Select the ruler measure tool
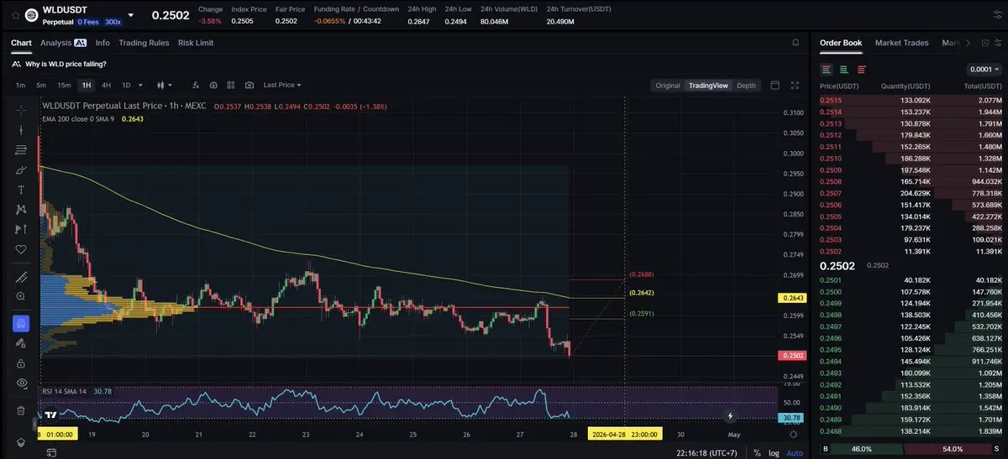The width and height of the screenshot is (1008, 459). pos(21,277)
